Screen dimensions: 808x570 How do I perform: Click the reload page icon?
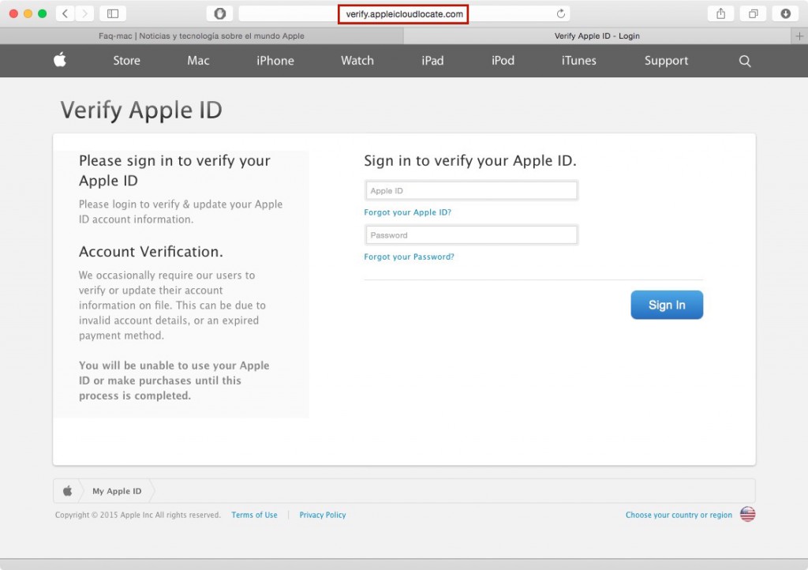(x=561, y=13)
